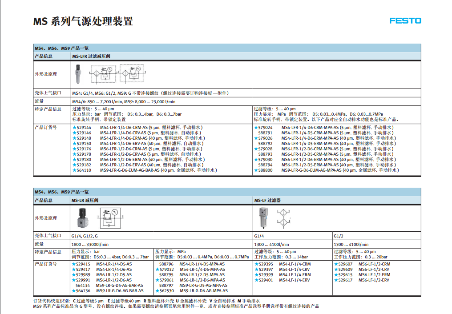Select the flow value '1800 ... 33000l/min'
452x314 pixels.
pos(90,245)
